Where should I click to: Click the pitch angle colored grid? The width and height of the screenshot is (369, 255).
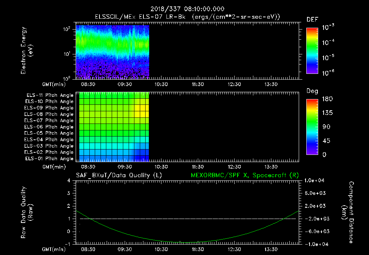[114, 127]
